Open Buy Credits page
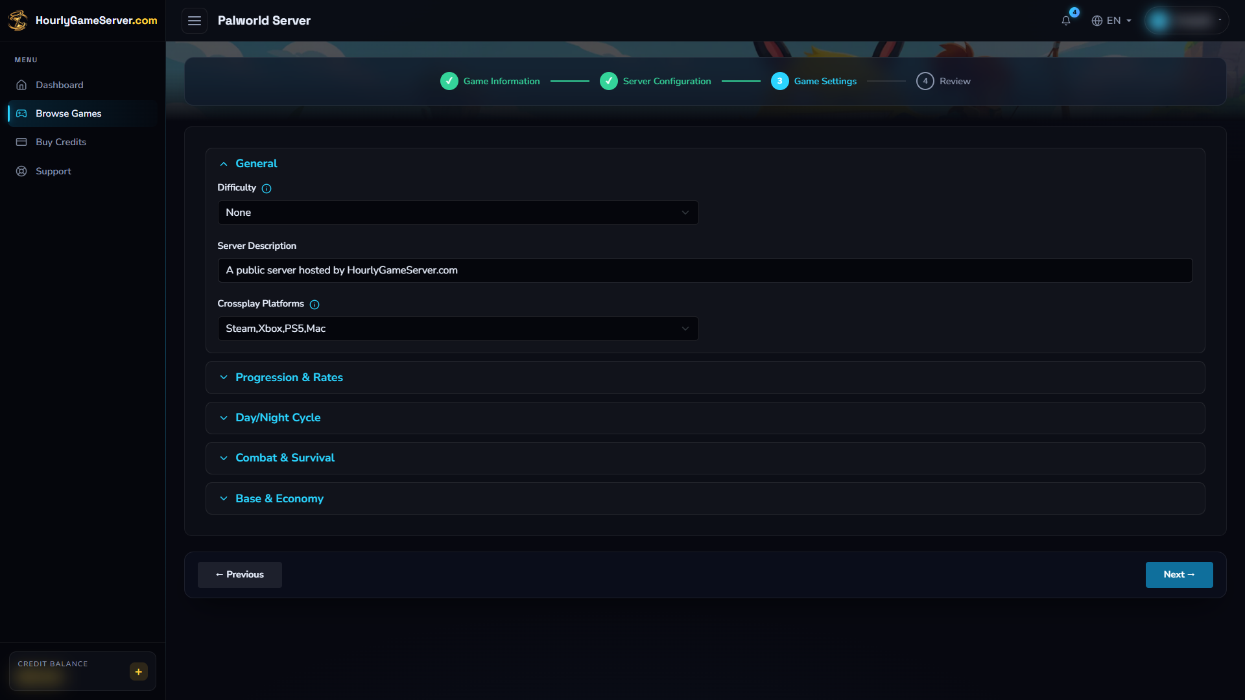 click(x=82, y=142)
